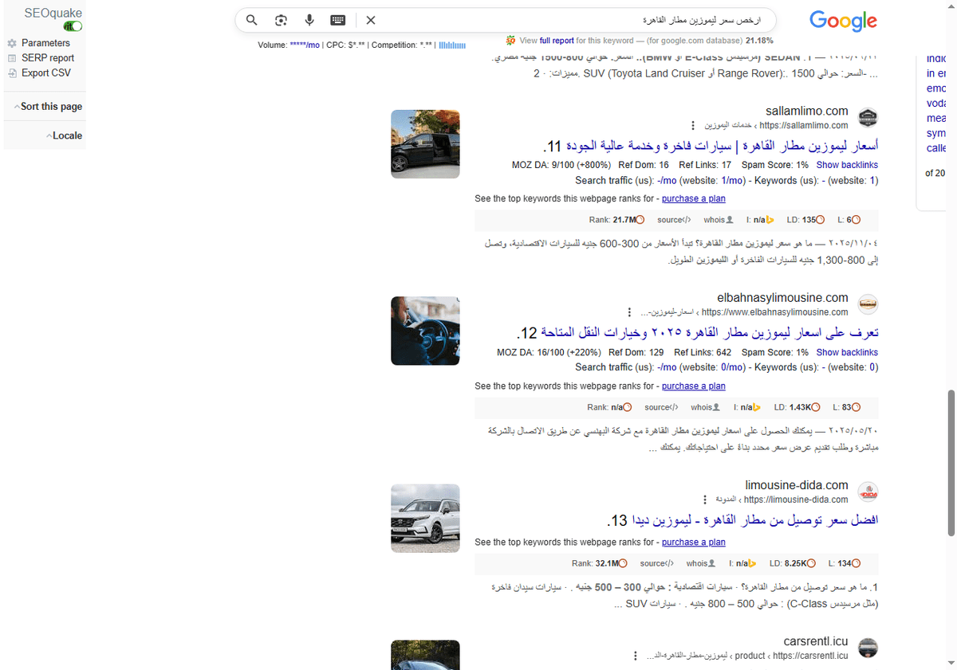Viewport: 957px width, 670px height.
Task: Show backlinks for elbahnasylimousine.com
Action: [x=847, y=352]
